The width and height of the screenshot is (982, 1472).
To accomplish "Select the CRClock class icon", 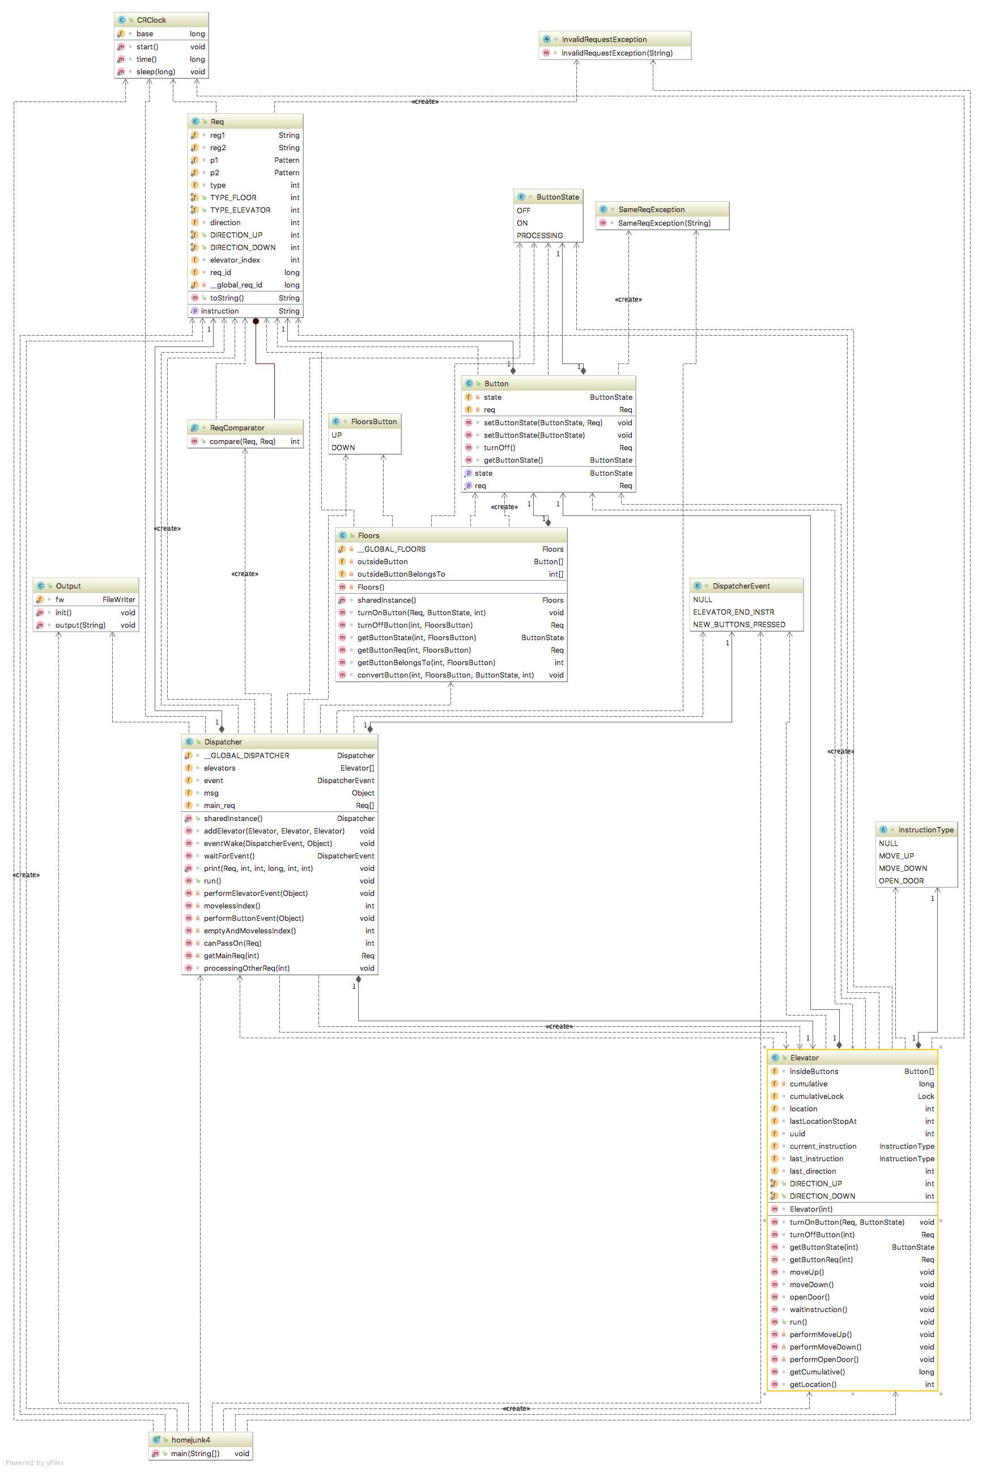I will click(x=121, y=20).
